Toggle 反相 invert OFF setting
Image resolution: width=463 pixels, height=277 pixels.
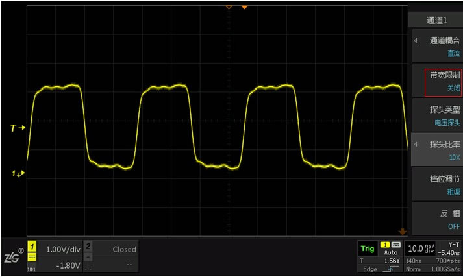point(436,219)
